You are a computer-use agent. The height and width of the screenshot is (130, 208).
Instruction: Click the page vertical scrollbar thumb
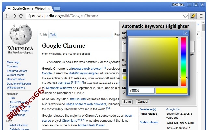(203, 27)
